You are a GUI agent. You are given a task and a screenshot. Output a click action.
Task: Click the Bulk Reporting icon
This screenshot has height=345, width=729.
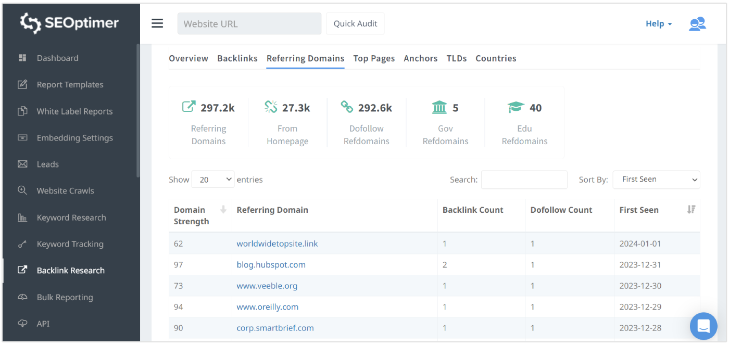pyautogui.click(x=22, y=297)
